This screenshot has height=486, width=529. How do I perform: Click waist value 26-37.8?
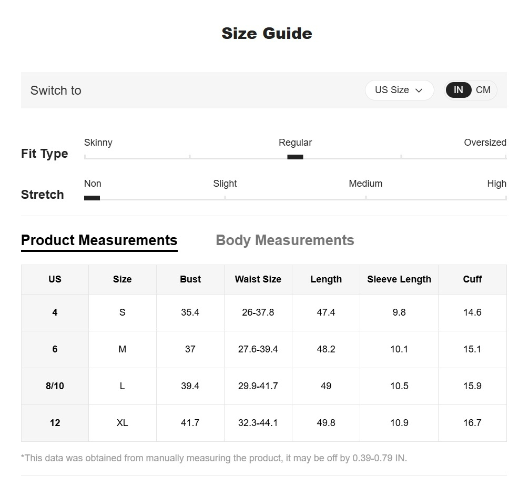tap(258, 312)
